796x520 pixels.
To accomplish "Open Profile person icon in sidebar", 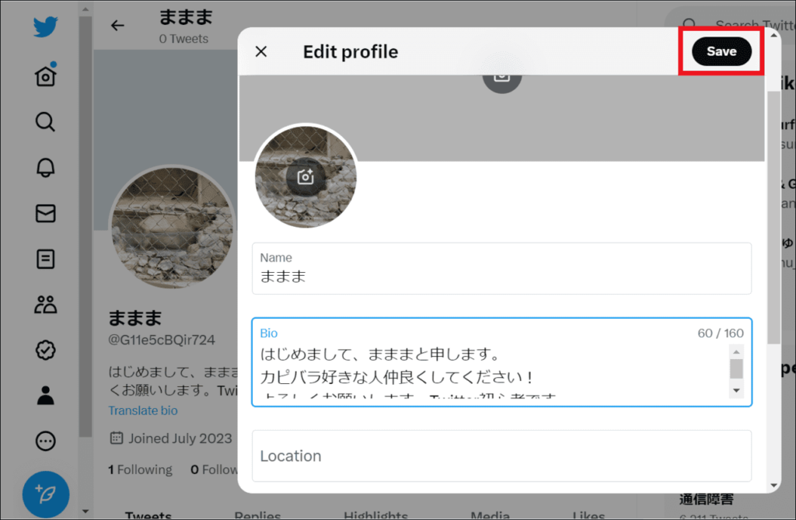I will click(x=45, y=395).
